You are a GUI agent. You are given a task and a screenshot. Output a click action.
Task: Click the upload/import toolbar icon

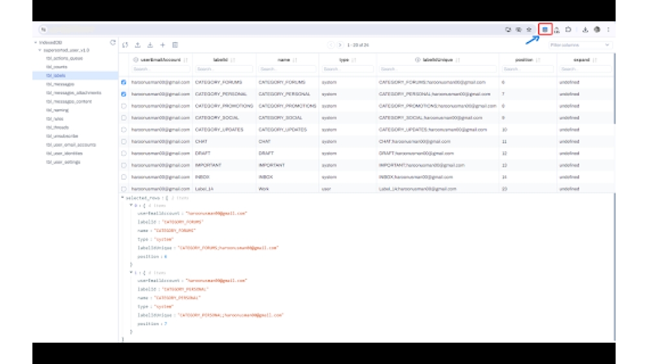pyautogui.click(x=137, y=45)
